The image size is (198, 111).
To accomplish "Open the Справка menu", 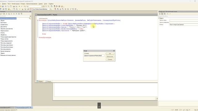I will (x=51, y=4).
